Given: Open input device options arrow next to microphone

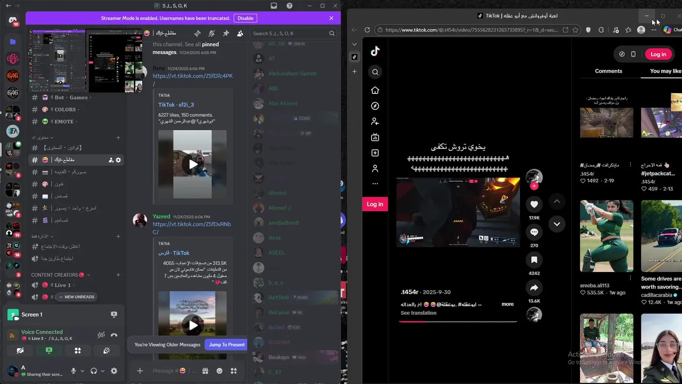Looking at the screenshot, I should pyautogui.click(x=82, y=371).
